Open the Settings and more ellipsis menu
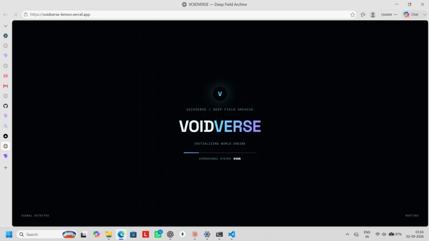The width and height of the screenshot is (429, 241). pyautogui.click(x=395, y=14)
